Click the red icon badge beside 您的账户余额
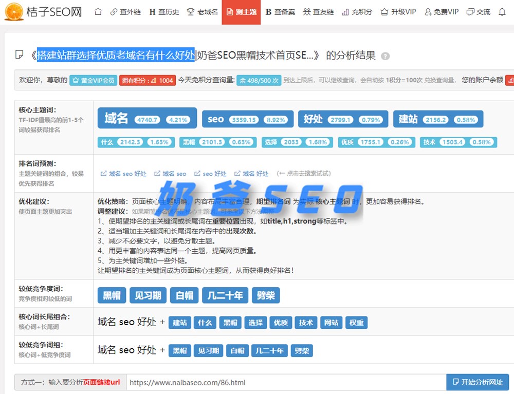This screenshot has height=394, width=514. (510, 80)
